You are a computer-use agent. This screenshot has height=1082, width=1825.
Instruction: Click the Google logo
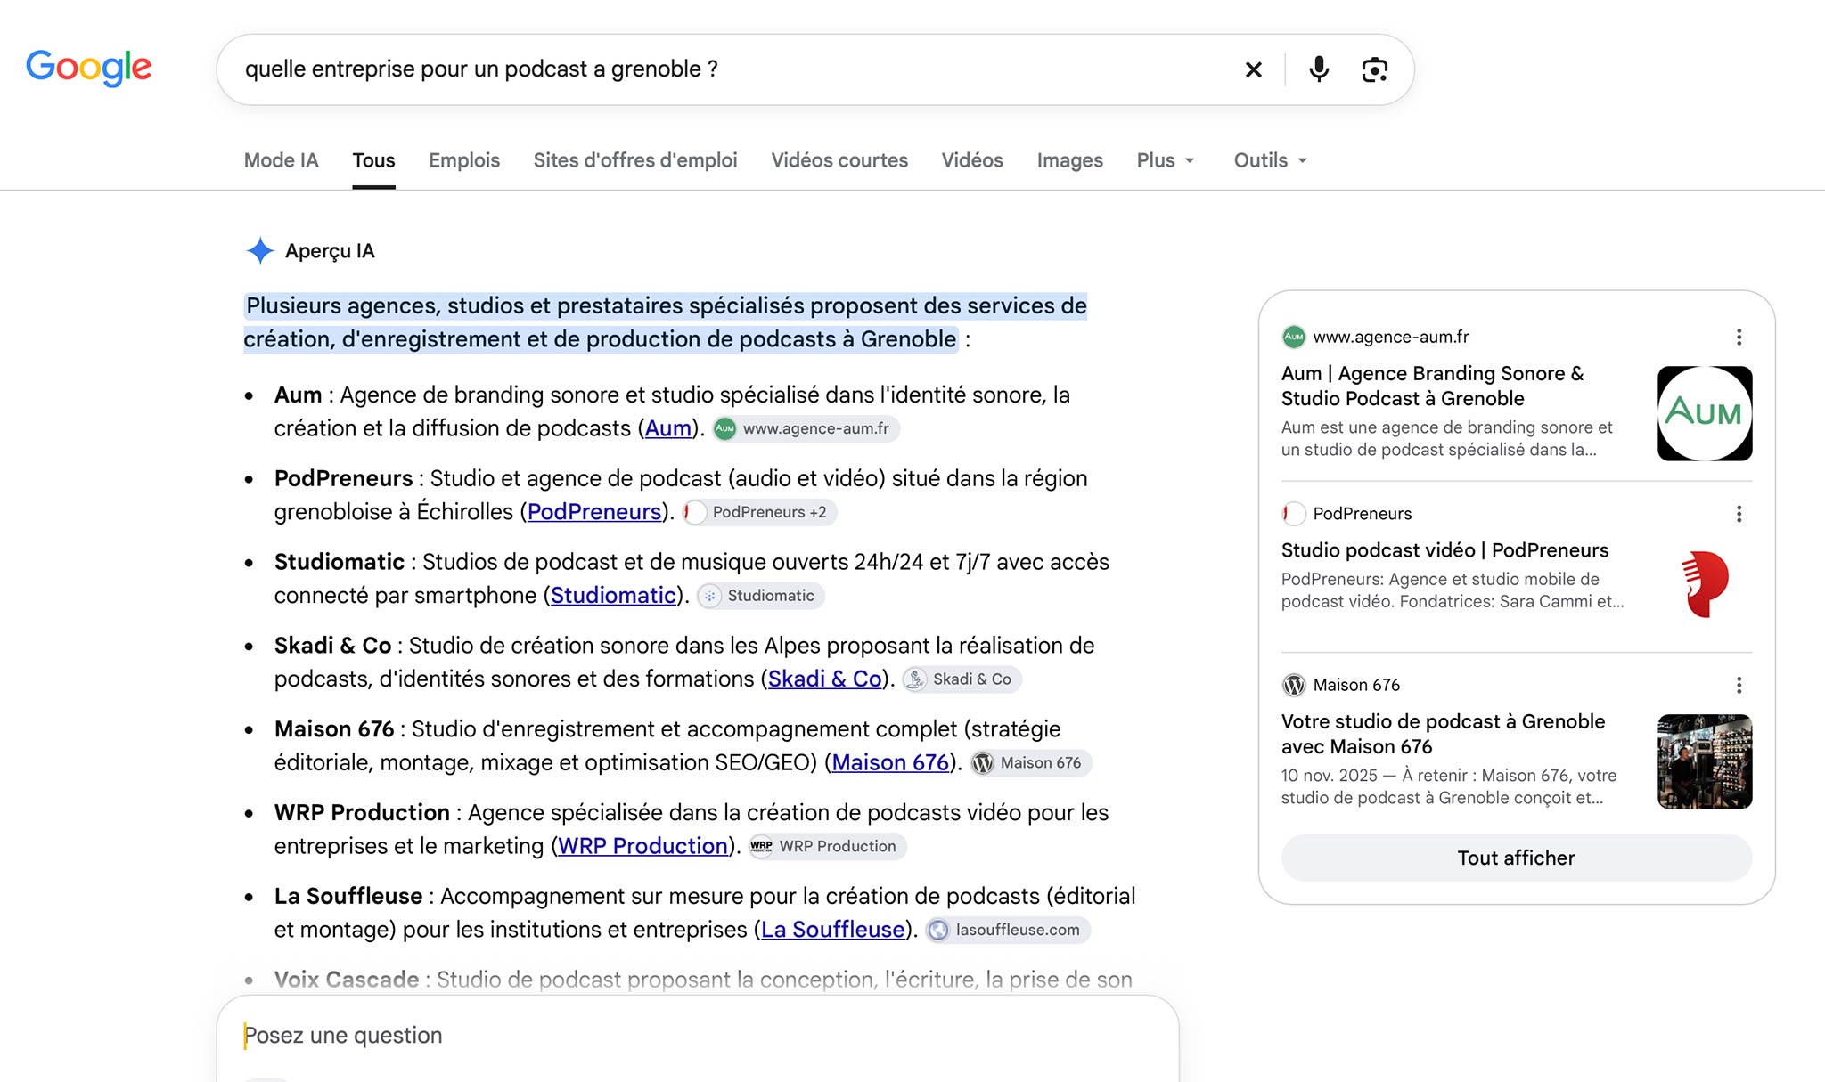pos(88,69)
